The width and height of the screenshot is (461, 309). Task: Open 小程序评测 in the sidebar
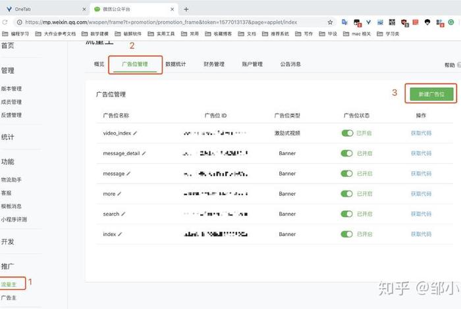coord(14,219)
